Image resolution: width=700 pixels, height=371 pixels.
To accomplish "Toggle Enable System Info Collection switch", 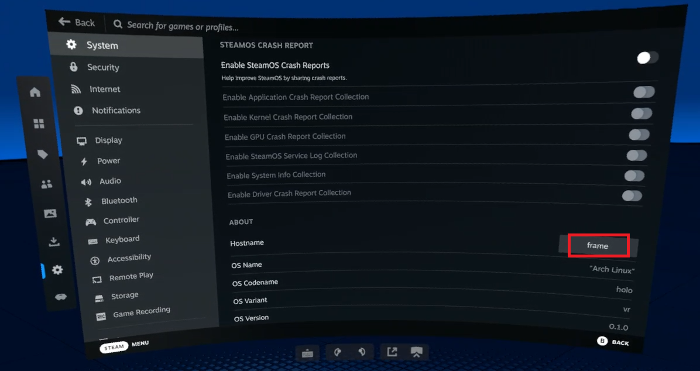I will tap(634, 176).
